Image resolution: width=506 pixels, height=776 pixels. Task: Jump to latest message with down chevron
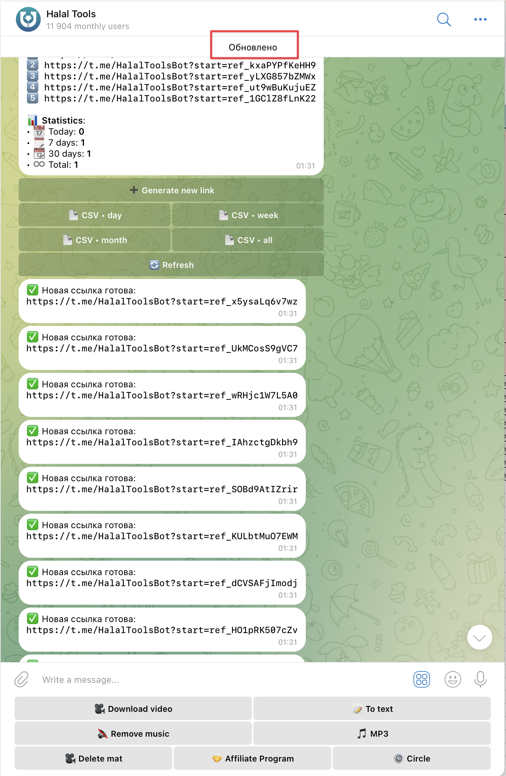pyautogui.click(x=479, y=637)
